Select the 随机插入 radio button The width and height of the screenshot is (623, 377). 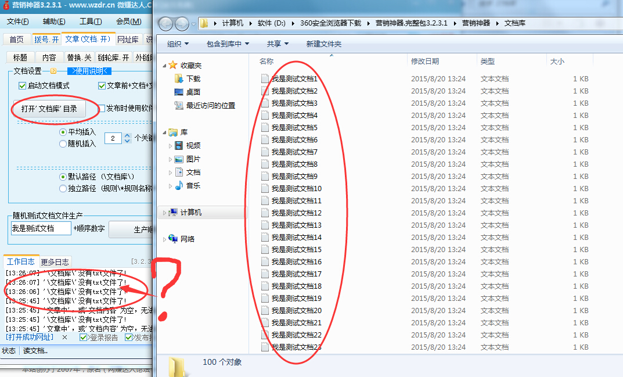(x=63, y=144)
